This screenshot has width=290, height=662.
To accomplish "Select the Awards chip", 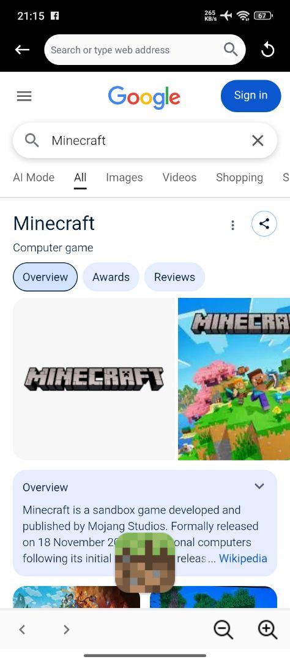I will point(111,277).
